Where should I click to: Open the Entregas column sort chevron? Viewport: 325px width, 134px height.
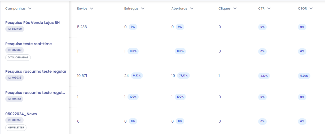[143, 8]
